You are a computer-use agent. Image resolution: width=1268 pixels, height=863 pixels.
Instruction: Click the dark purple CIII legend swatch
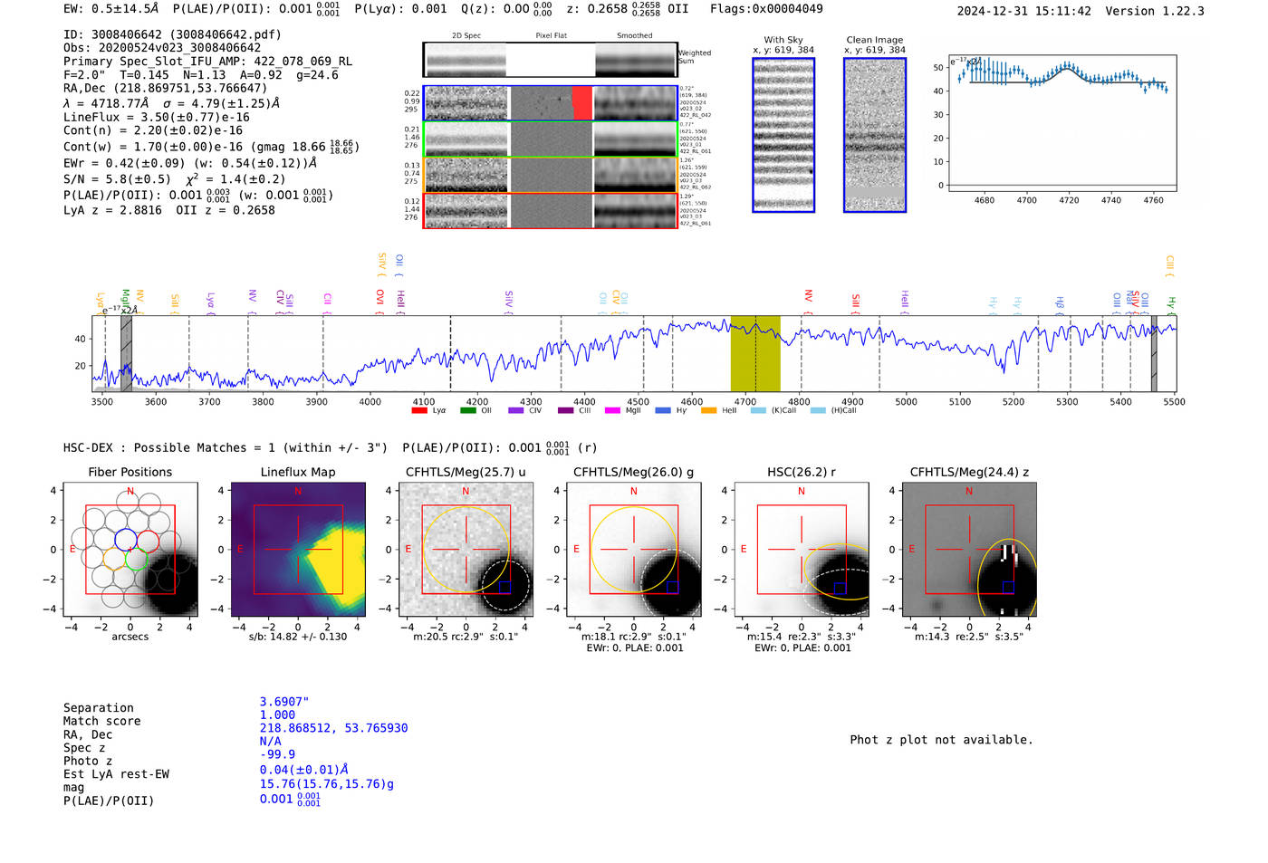tap(565, 410)
